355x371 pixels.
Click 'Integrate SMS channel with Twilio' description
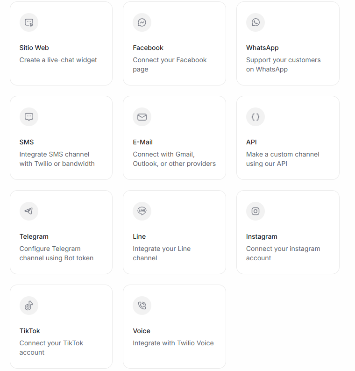(x=57, y=159)
